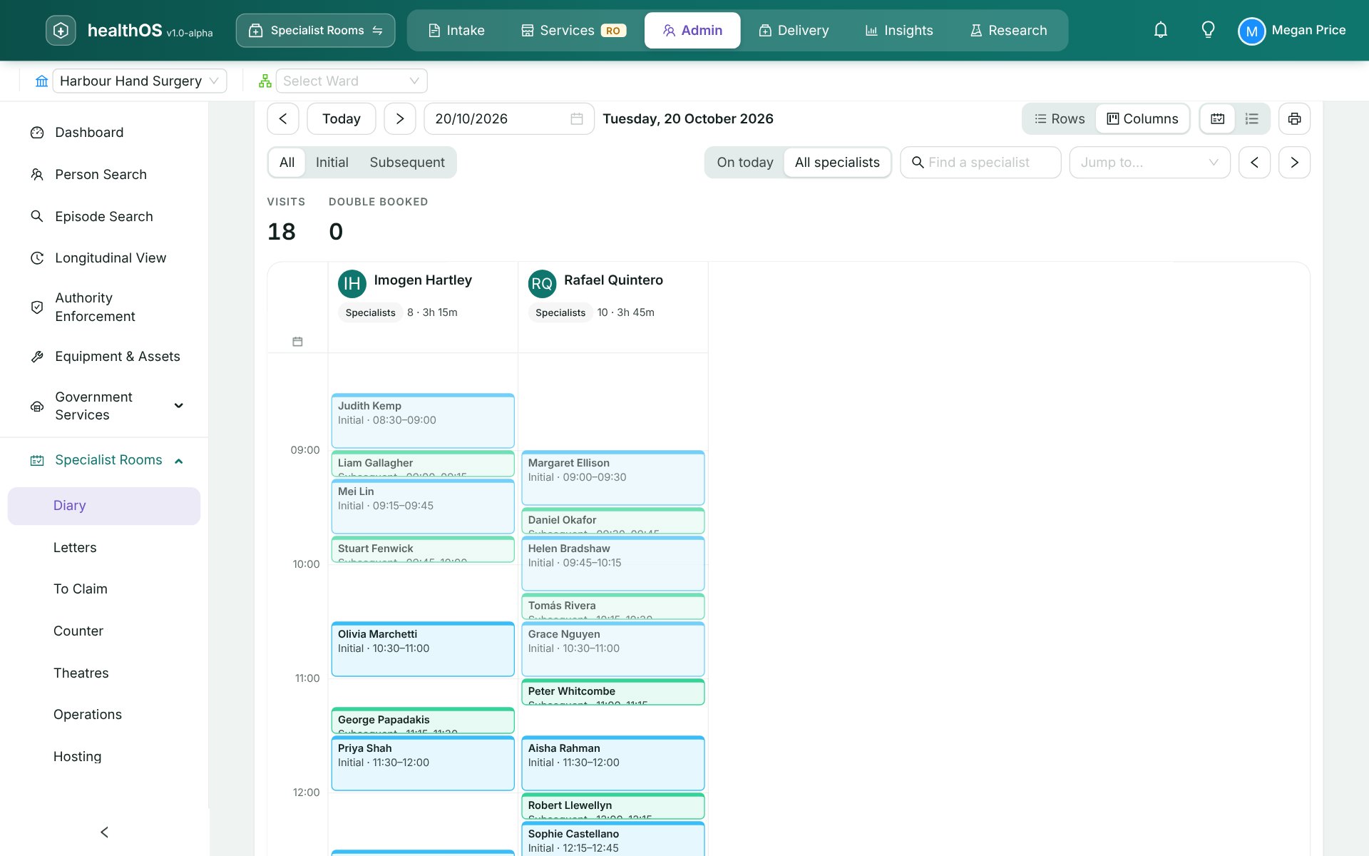This screenshot has width=1369, height=856.
Task: Open Megan Price user avatar
Action: click(x=1251, y=31)
